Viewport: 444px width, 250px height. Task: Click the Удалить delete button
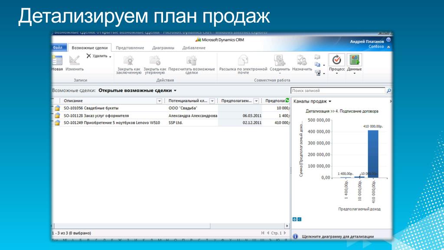pos(97,56)
